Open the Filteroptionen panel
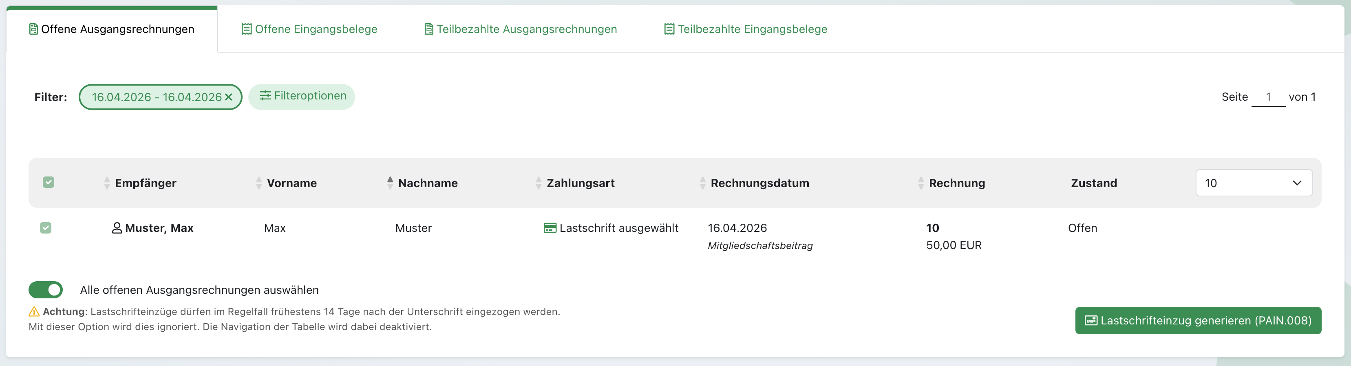 coord(302,97)
